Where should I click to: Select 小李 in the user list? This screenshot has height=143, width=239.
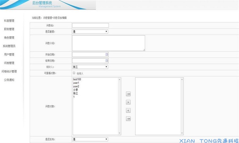click(75, 90)
